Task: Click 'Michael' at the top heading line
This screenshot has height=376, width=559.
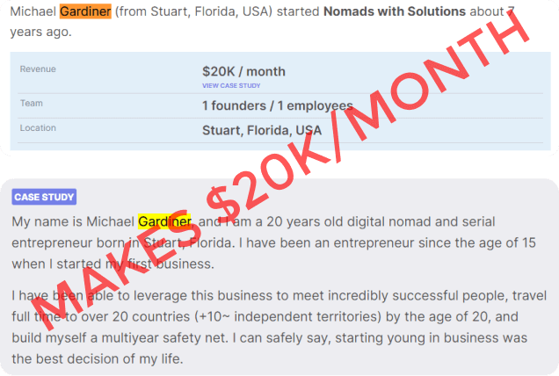Action: click(x=33, y=13)
